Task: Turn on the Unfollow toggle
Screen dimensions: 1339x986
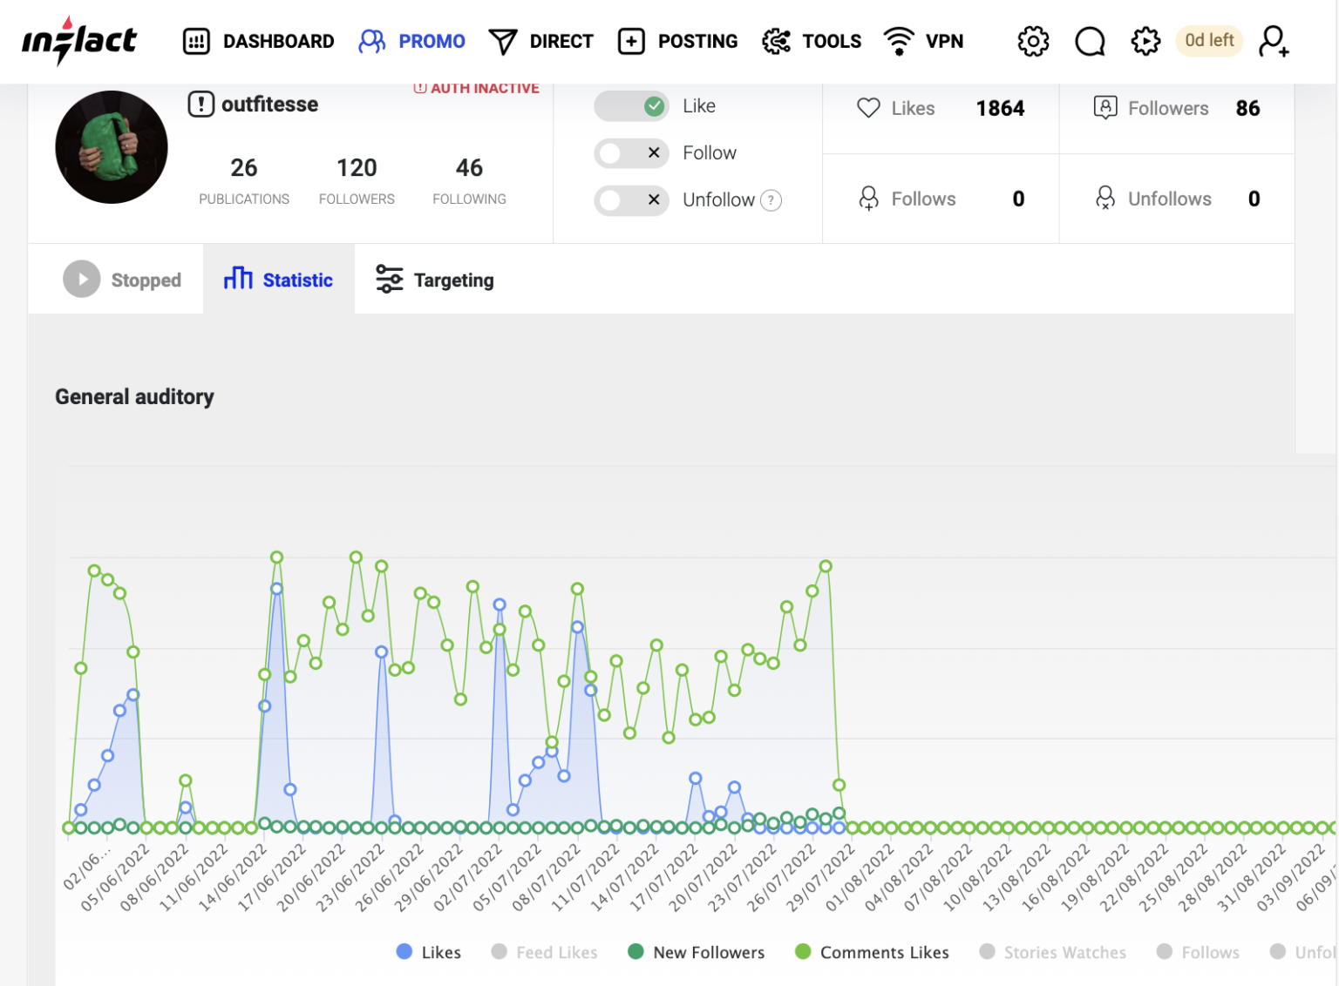Action: pyautogui.click(x=631, y=200)
